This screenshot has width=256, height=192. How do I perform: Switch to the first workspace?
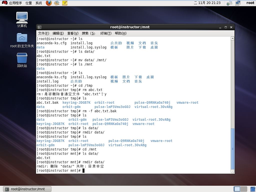click(x=237, y=189)
